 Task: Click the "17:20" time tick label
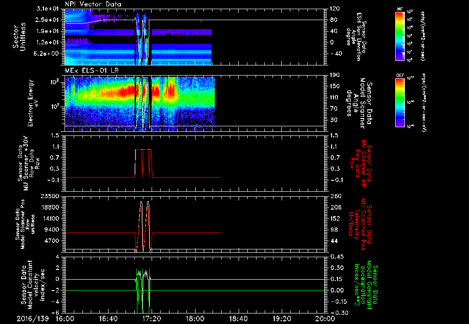[x=152, y=319]
